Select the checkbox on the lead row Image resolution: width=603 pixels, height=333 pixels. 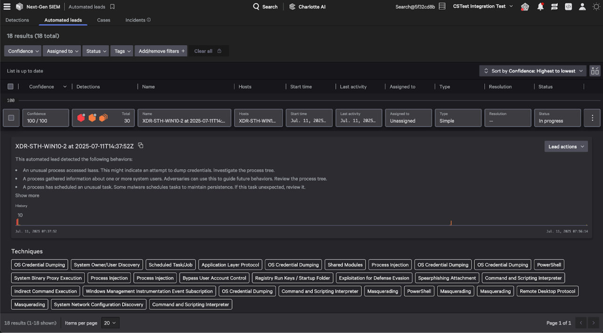(11, 118)
